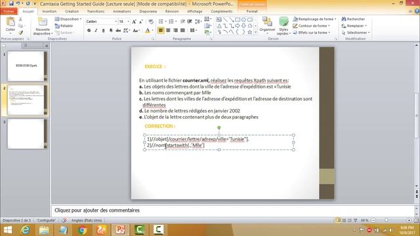420x236 pixels.
Task: Save the presentation from quick access
Action: (x=11, y=4)
